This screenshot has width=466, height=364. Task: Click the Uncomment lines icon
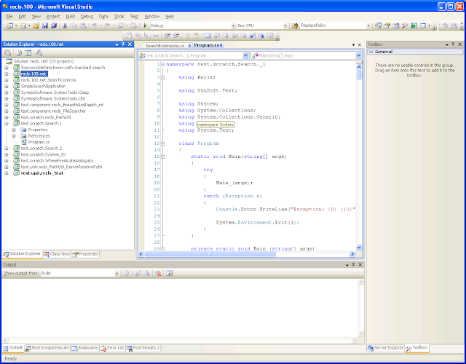[197, 36]
